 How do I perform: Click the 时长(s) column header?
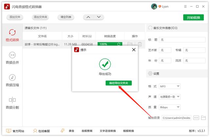[87, 36]
